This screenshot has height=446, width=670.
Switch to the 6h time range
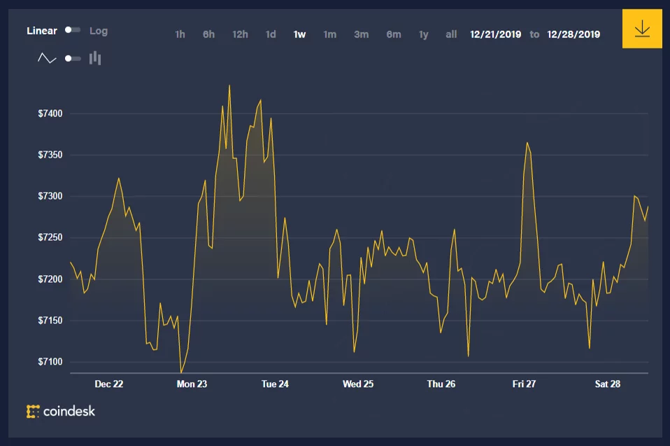point(208,34)
